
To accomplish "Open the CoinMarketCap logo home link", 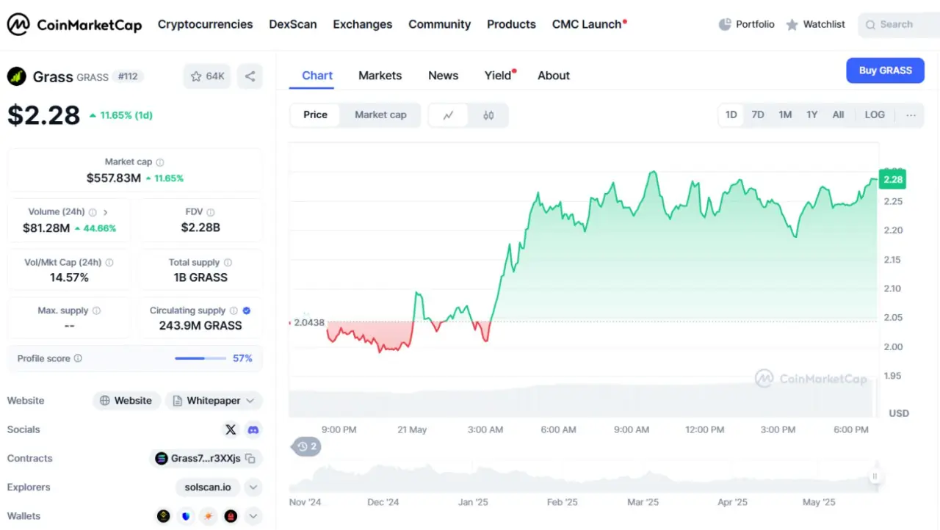I will (x=74, y=25).
